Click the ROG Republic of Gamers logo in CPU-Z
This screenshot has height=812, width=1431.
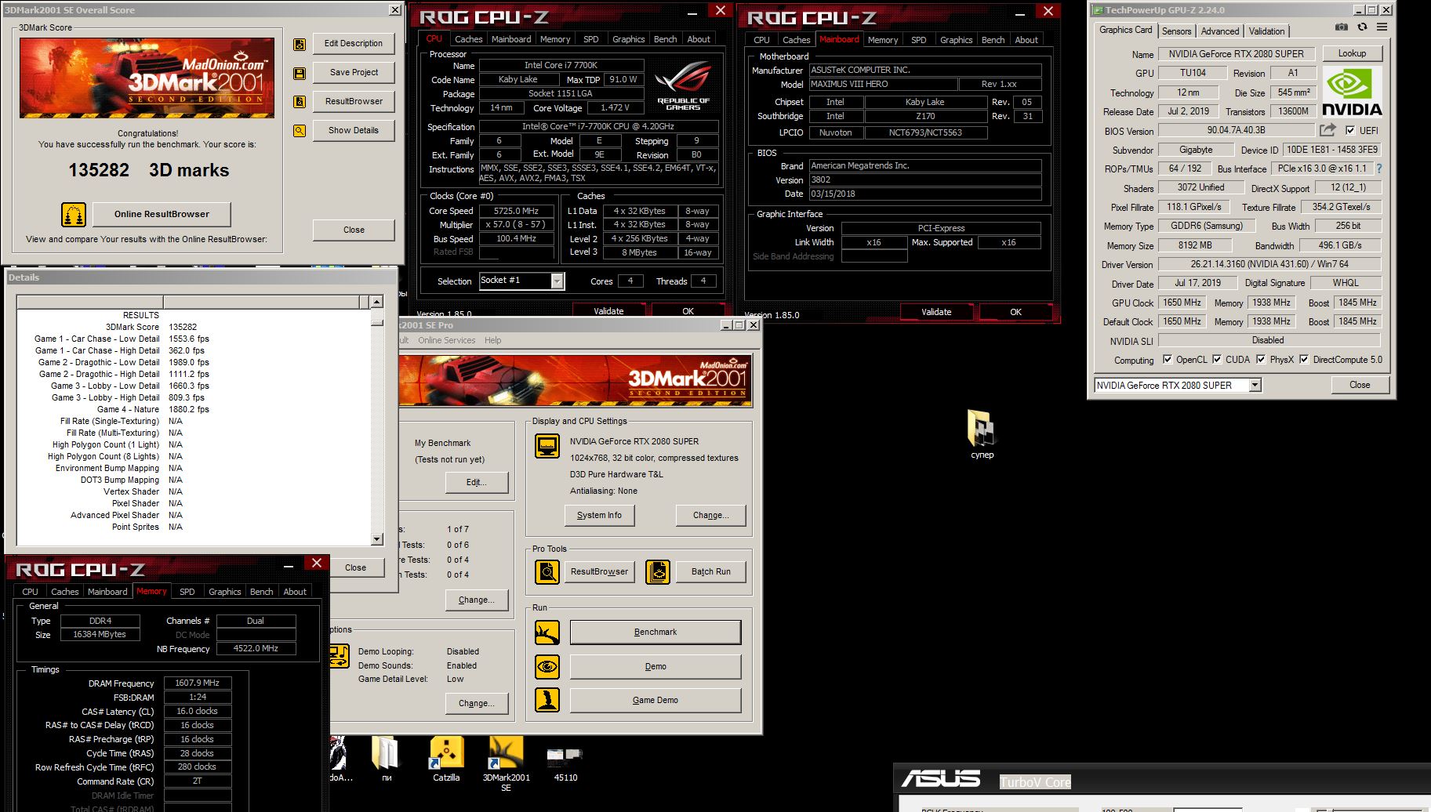683,86
